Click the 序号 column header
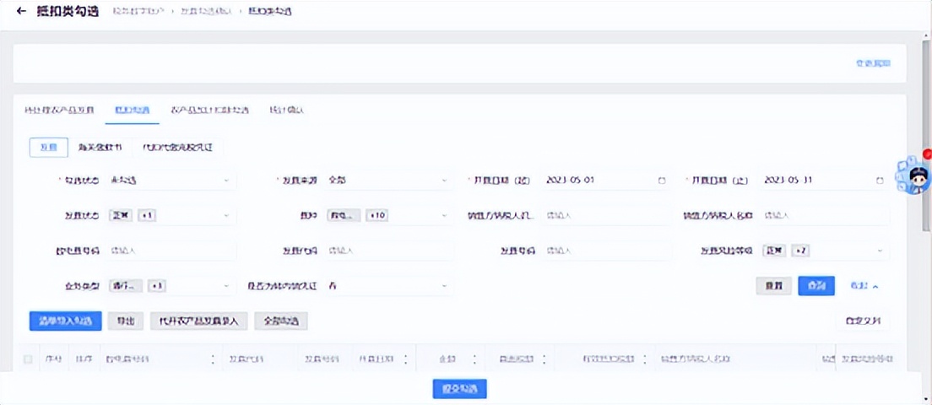The image size is (932, 405). [x=54, y=360]
